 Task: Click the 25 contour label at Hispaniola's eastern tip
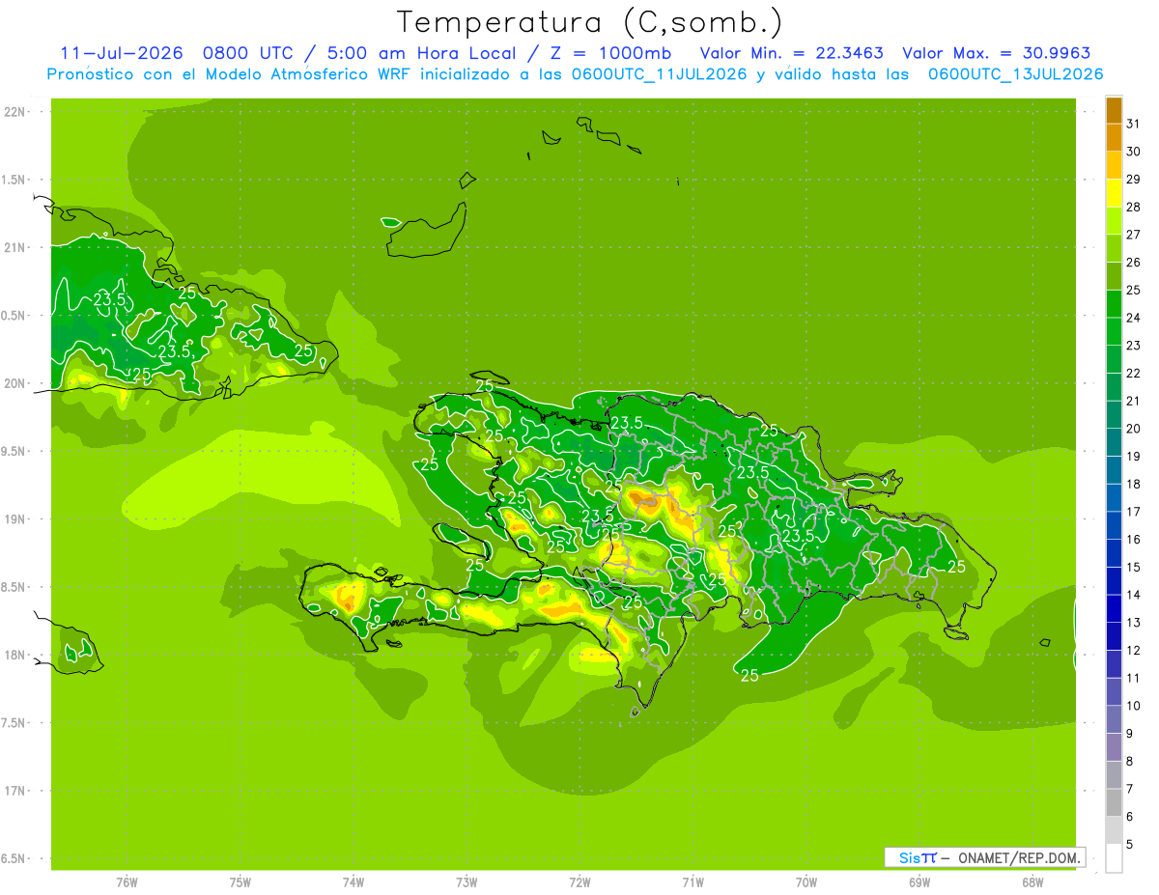[x=956, y=567]
